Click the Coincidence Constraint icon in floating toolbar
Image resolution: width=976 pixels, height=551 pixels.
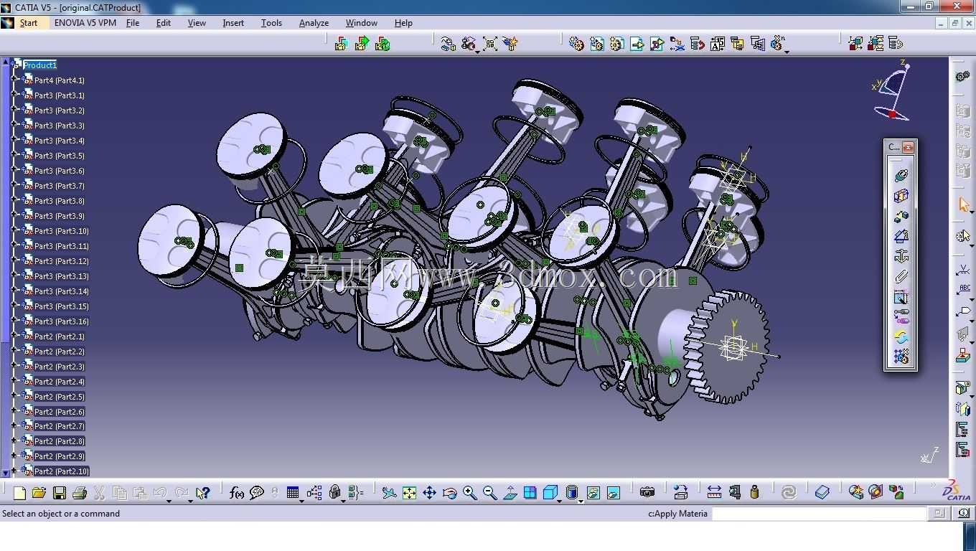coord(901,174)
